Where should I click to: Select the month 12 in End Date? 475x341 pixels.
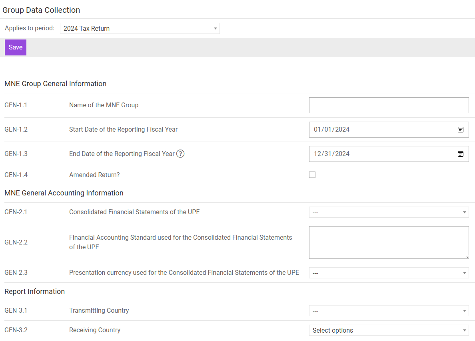[x=317, y=154]
